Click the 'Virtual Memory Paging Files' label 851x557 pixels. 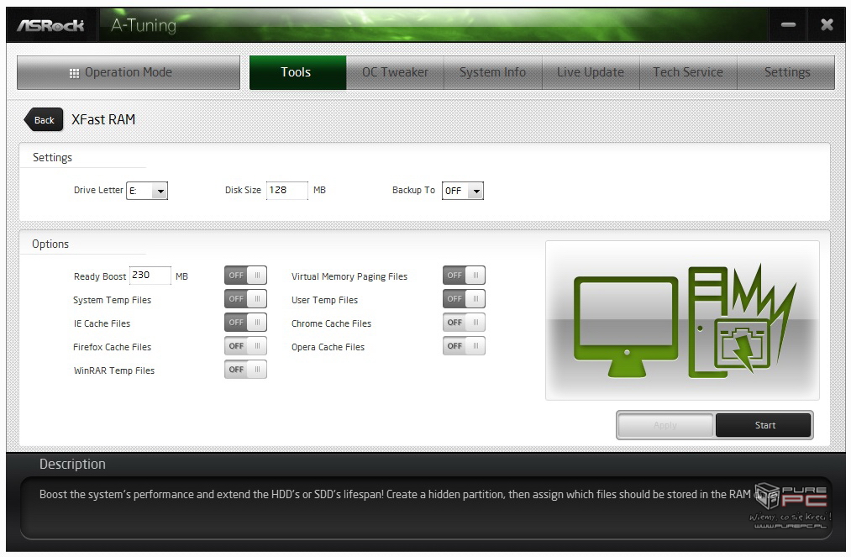[x=349, y=276]
